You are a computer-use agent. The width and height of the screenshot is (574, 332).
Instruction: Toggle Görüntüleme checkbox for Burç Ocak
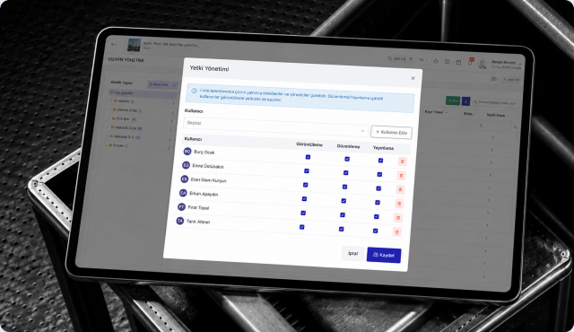308,157
